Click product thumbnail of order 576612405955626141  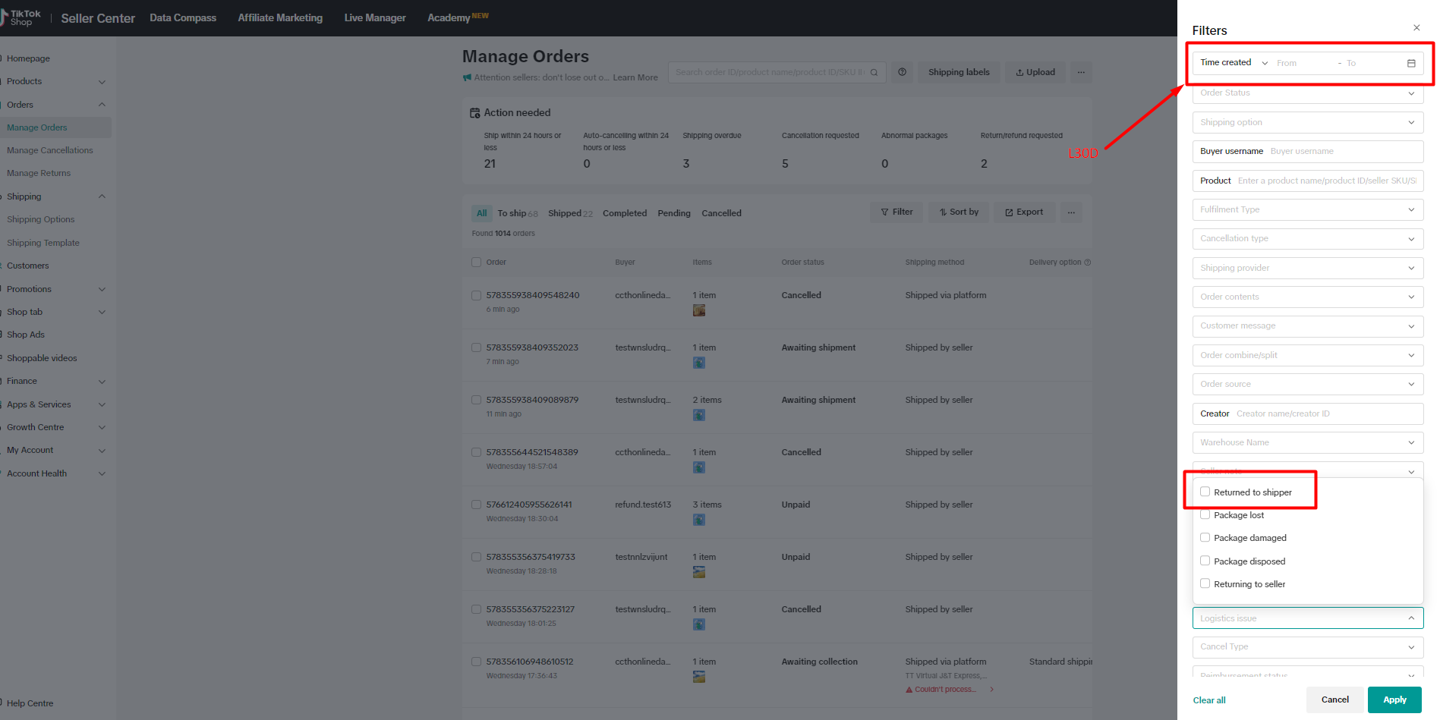click(699, 520)
